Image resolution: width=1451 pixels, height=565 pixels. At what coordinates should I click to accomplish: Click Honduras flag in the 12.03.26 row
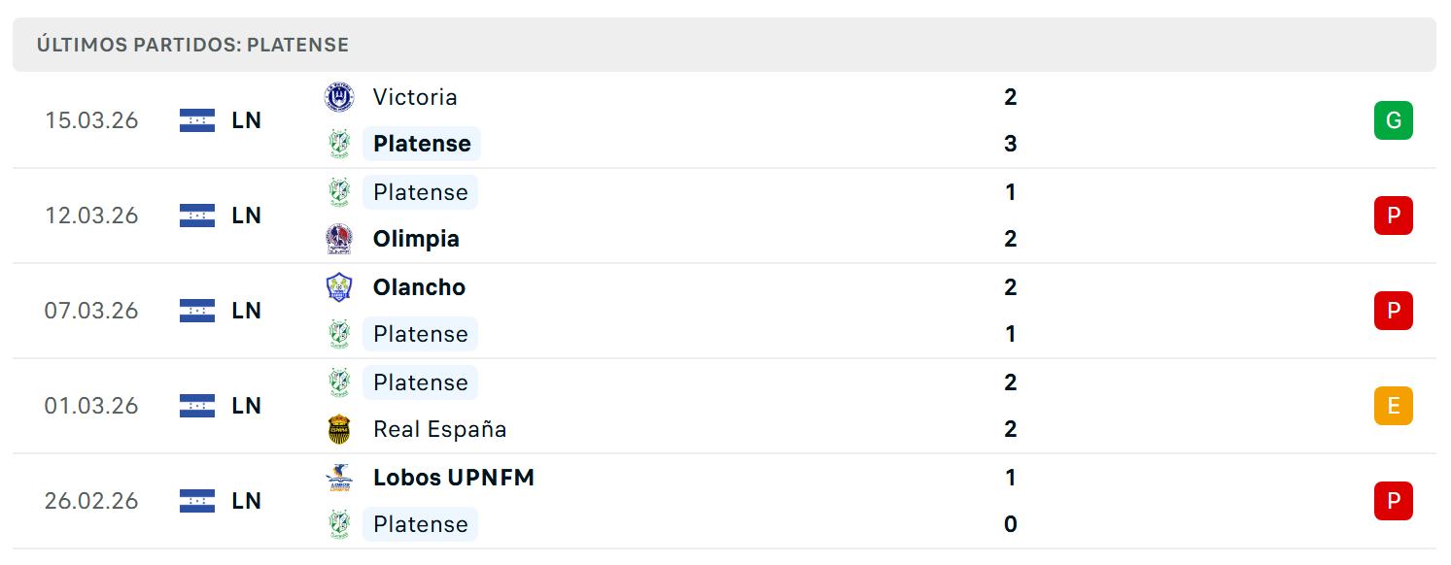click(x=197, y=216)
